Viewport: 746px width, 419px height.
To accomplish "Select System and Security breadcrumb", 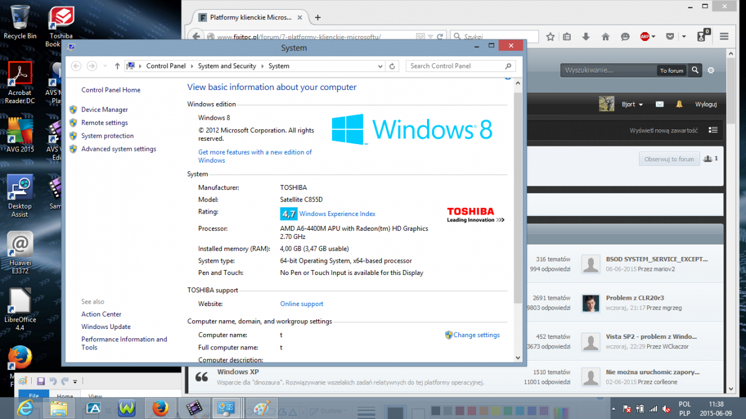I will 227,66.
